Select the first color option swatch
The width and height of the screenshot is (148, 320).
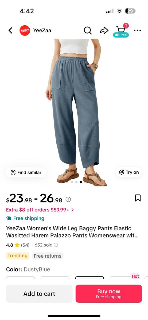(x=20, y=278)
